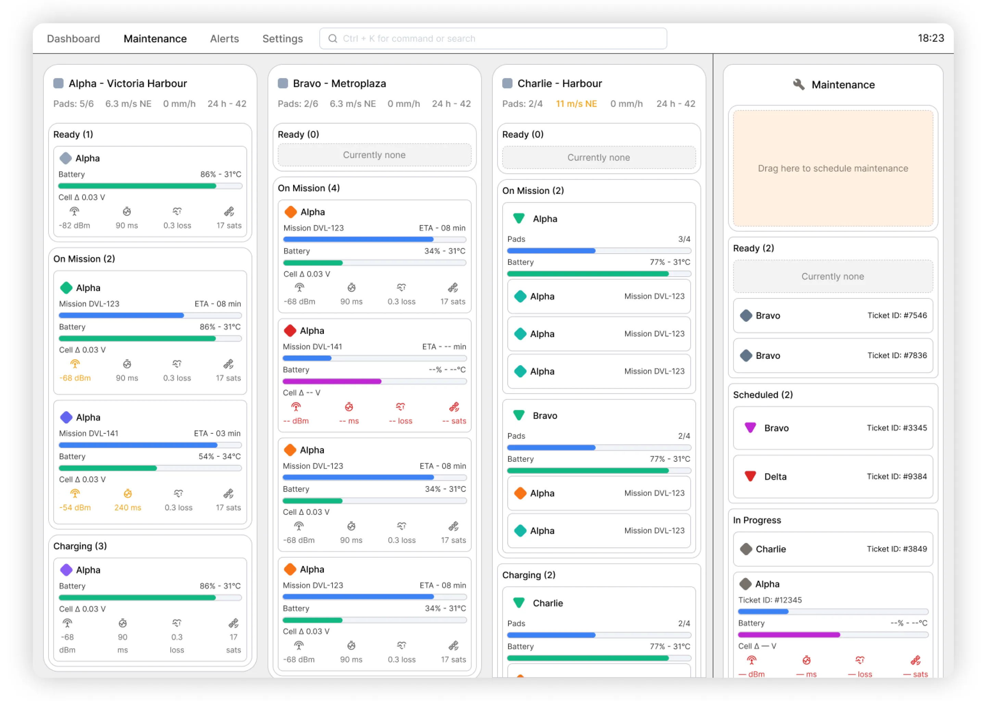The width and height of the screenshot is (986, 701).
Task: Toggle the checkbox beside Alpha - Victoria Harbour
Action: tap(58, 83)
